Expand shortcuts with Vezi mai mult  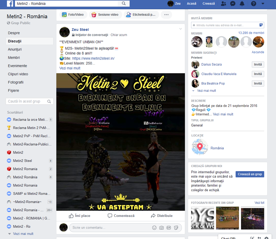tap(23, 234)
